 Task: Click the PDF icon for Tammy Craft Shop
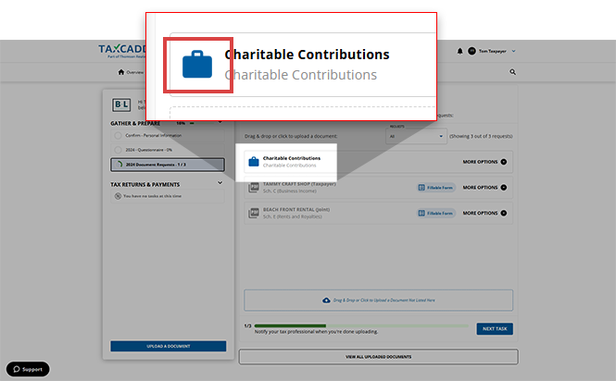252,187
